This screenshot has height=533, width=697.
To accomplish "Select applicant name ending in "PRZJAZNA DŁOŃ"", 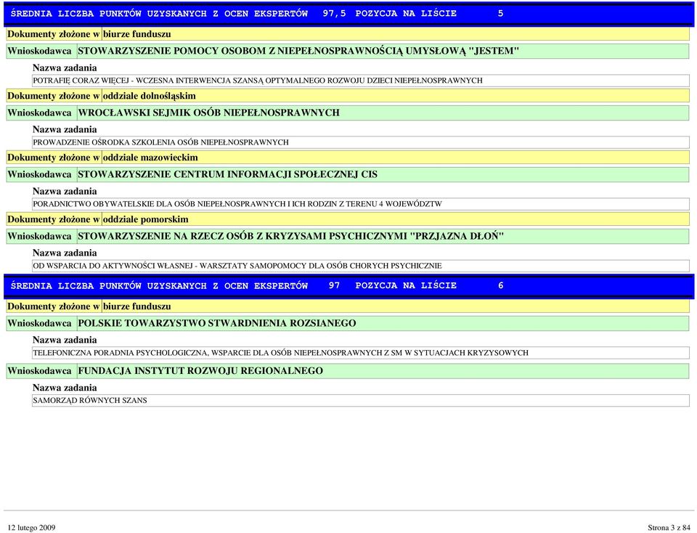I will coord(290,237).
